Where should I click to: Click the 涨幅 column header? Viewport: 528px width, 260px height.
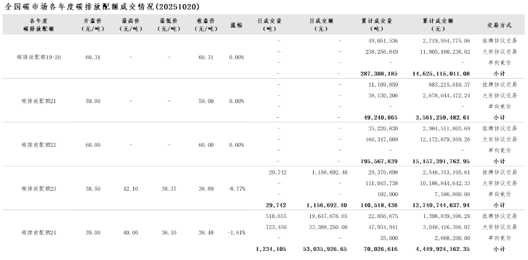tap(236, 25)
